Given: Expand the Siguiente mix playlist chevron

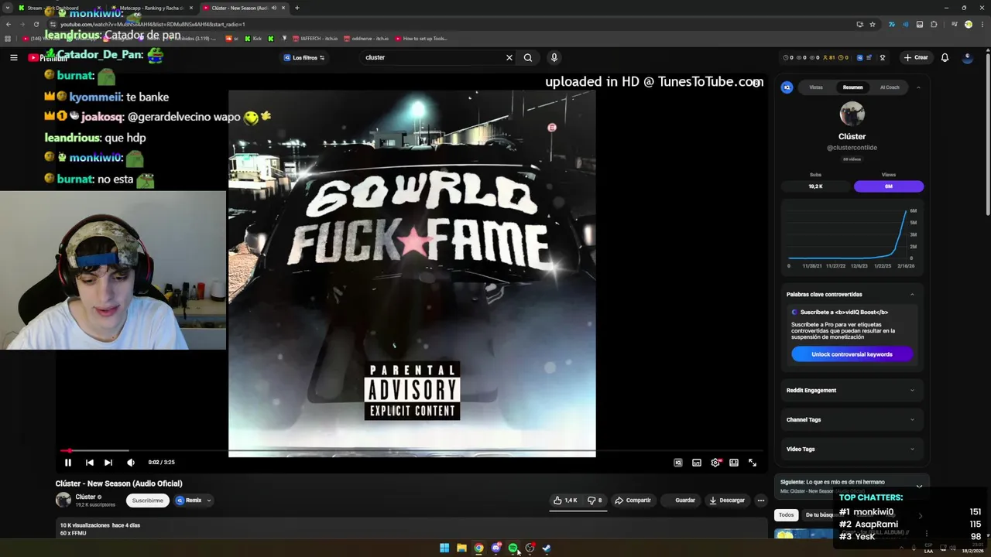Looking at the screenshot, I should (x=919, y=487).
